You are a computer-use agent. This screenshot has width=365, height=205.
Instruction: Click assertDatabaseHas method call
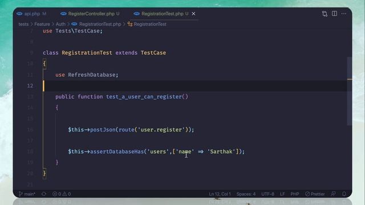click(117, 151)
